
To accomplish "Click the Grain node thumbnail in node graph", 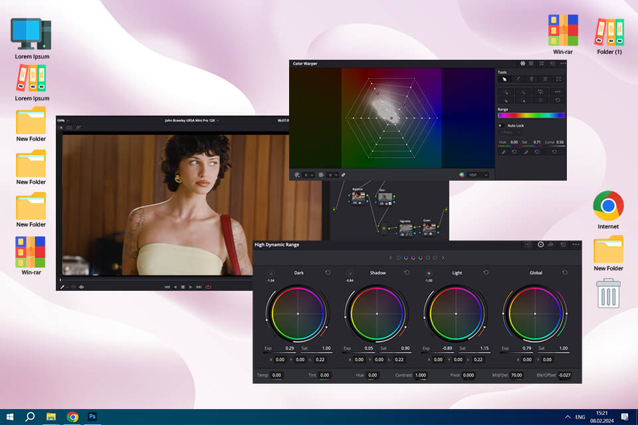I will 429,227.
